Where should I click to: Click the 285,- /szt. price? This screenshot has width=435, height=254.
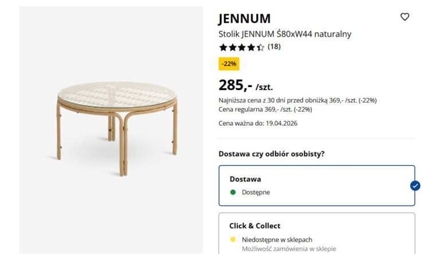[x=245, y=86]
